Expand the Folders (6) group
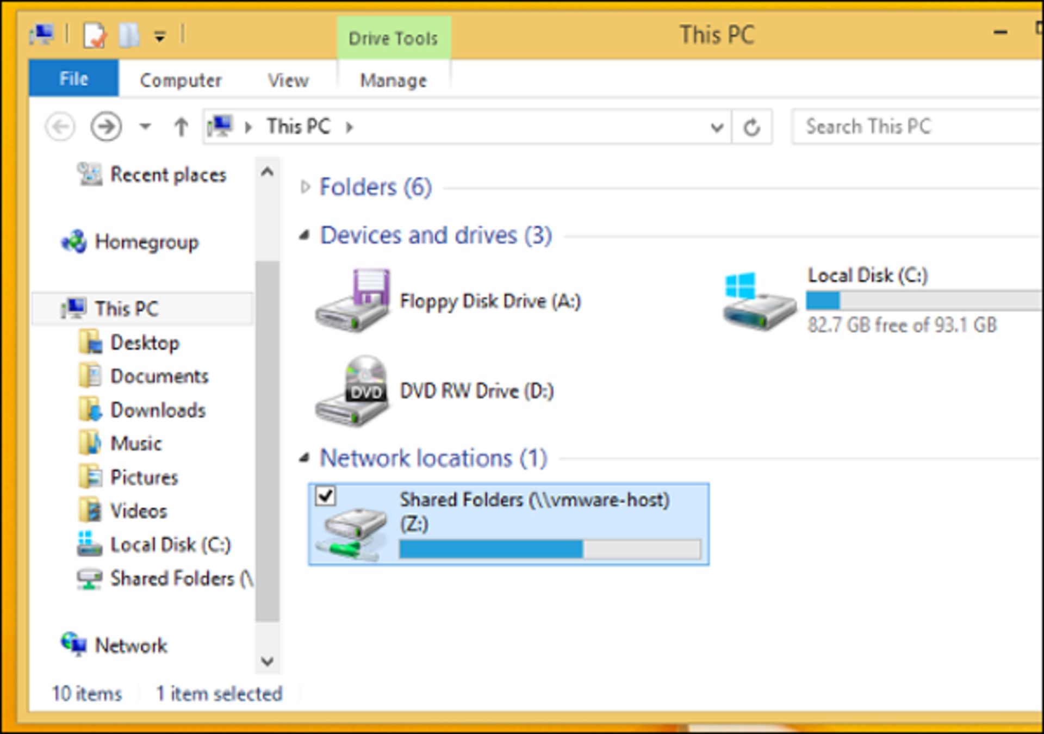The width and height of the screenshot is (1044, 734). point(305,188)
